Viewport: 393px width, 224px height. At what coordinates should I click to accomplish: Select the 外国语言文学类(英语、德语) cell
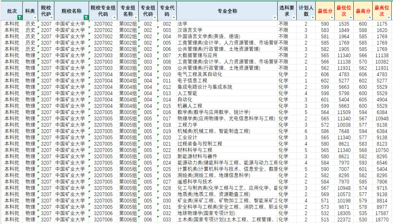click(227, 37)
